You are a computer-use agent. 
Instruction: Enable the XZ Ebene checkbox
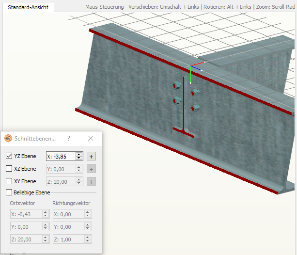pyautogui.click(x=9, y=169)
